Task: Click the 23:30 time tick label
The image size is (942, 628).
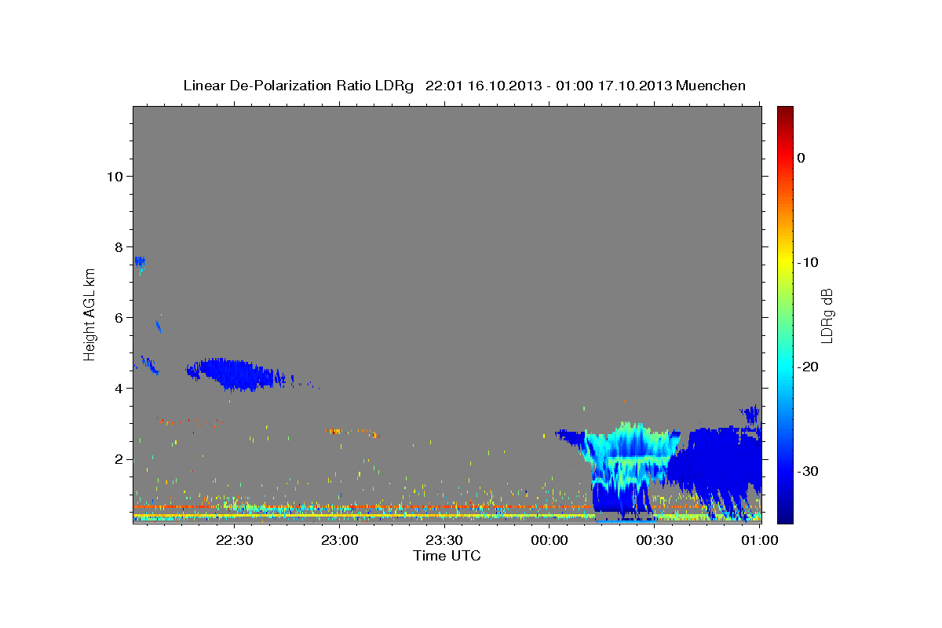Action: coord(444,540)
